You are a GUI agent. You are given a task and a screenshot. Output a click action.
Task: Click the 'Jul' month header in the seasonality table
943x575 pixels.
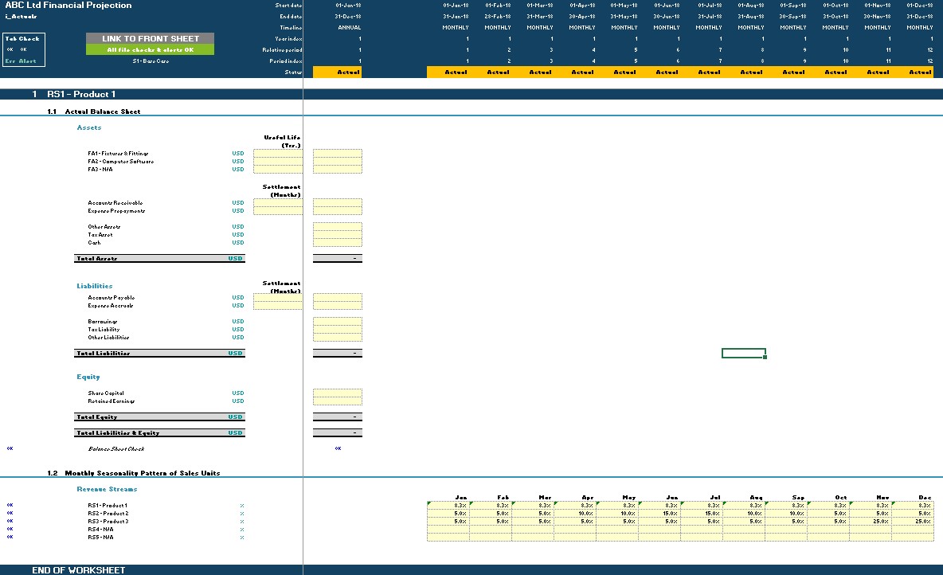coord(715,498)
